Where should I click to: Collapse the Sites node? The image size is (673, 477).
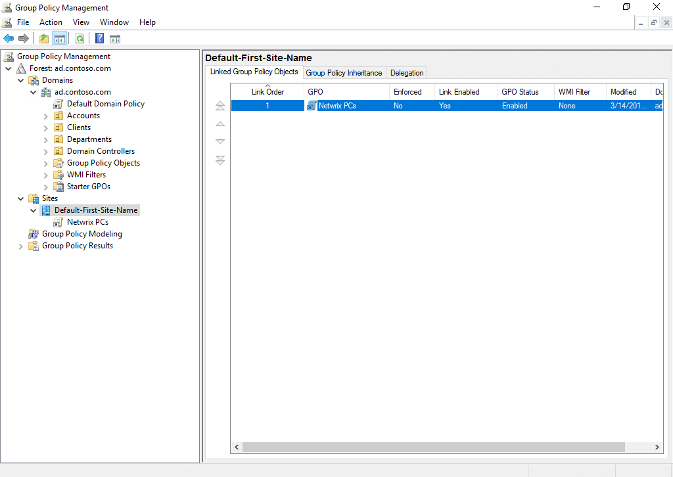[20, 198]
